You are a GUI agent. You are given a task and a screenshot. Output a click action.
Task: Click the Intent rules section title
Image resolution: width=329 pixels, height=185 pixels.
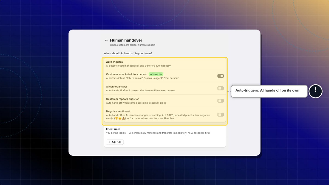pos(113,129)
